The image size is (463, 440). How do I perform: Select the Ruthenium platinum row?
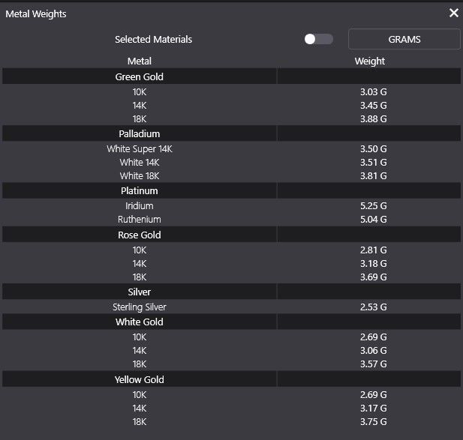pyautogui.click(x=140, y=220)
